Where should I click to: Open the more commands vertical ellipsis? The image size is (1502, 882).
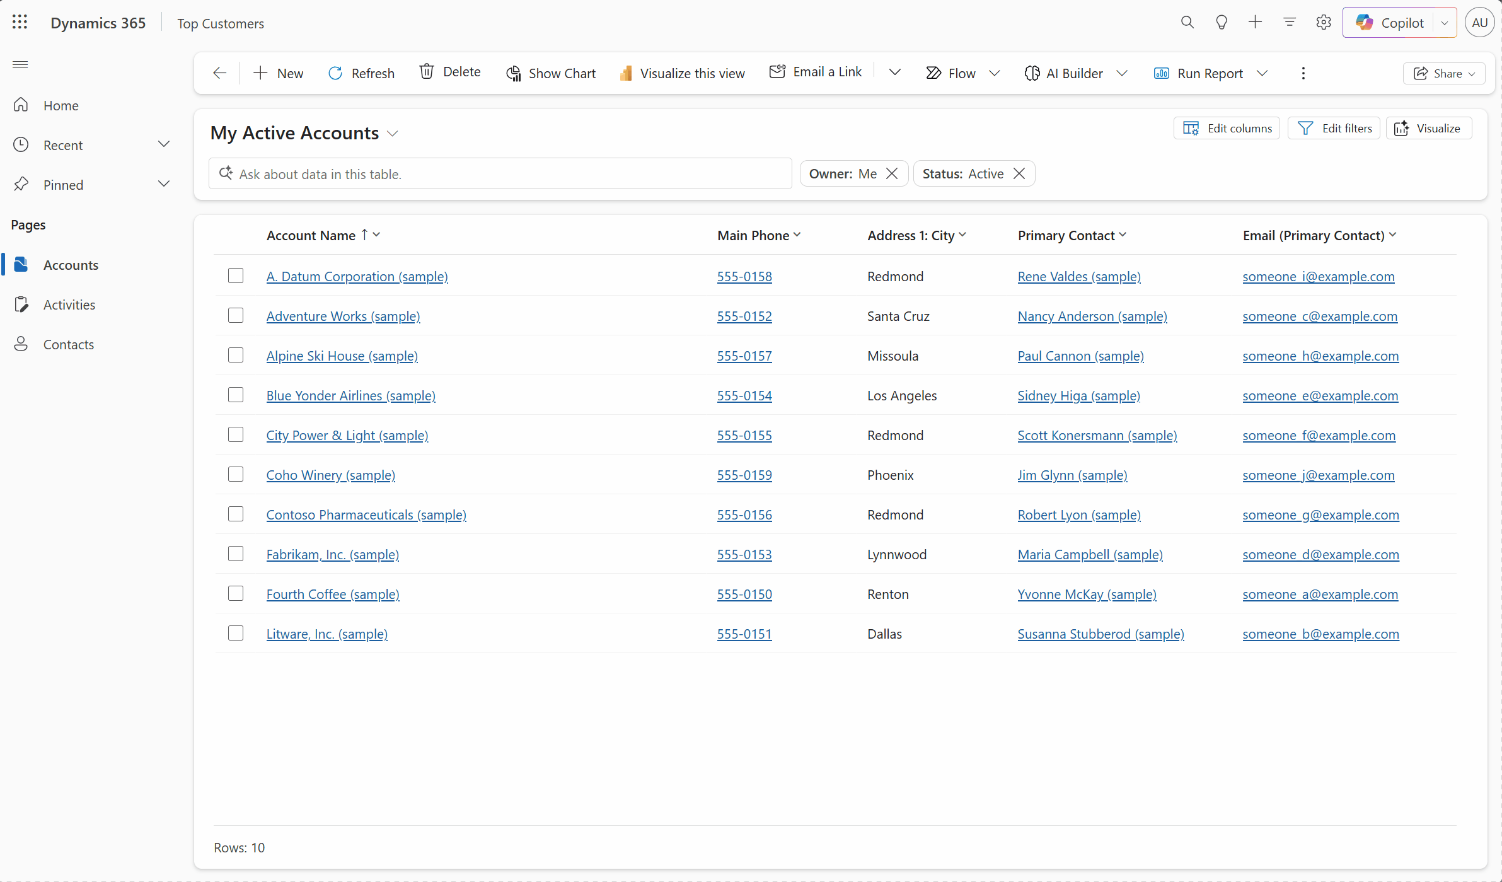(x=1303, y=73)
